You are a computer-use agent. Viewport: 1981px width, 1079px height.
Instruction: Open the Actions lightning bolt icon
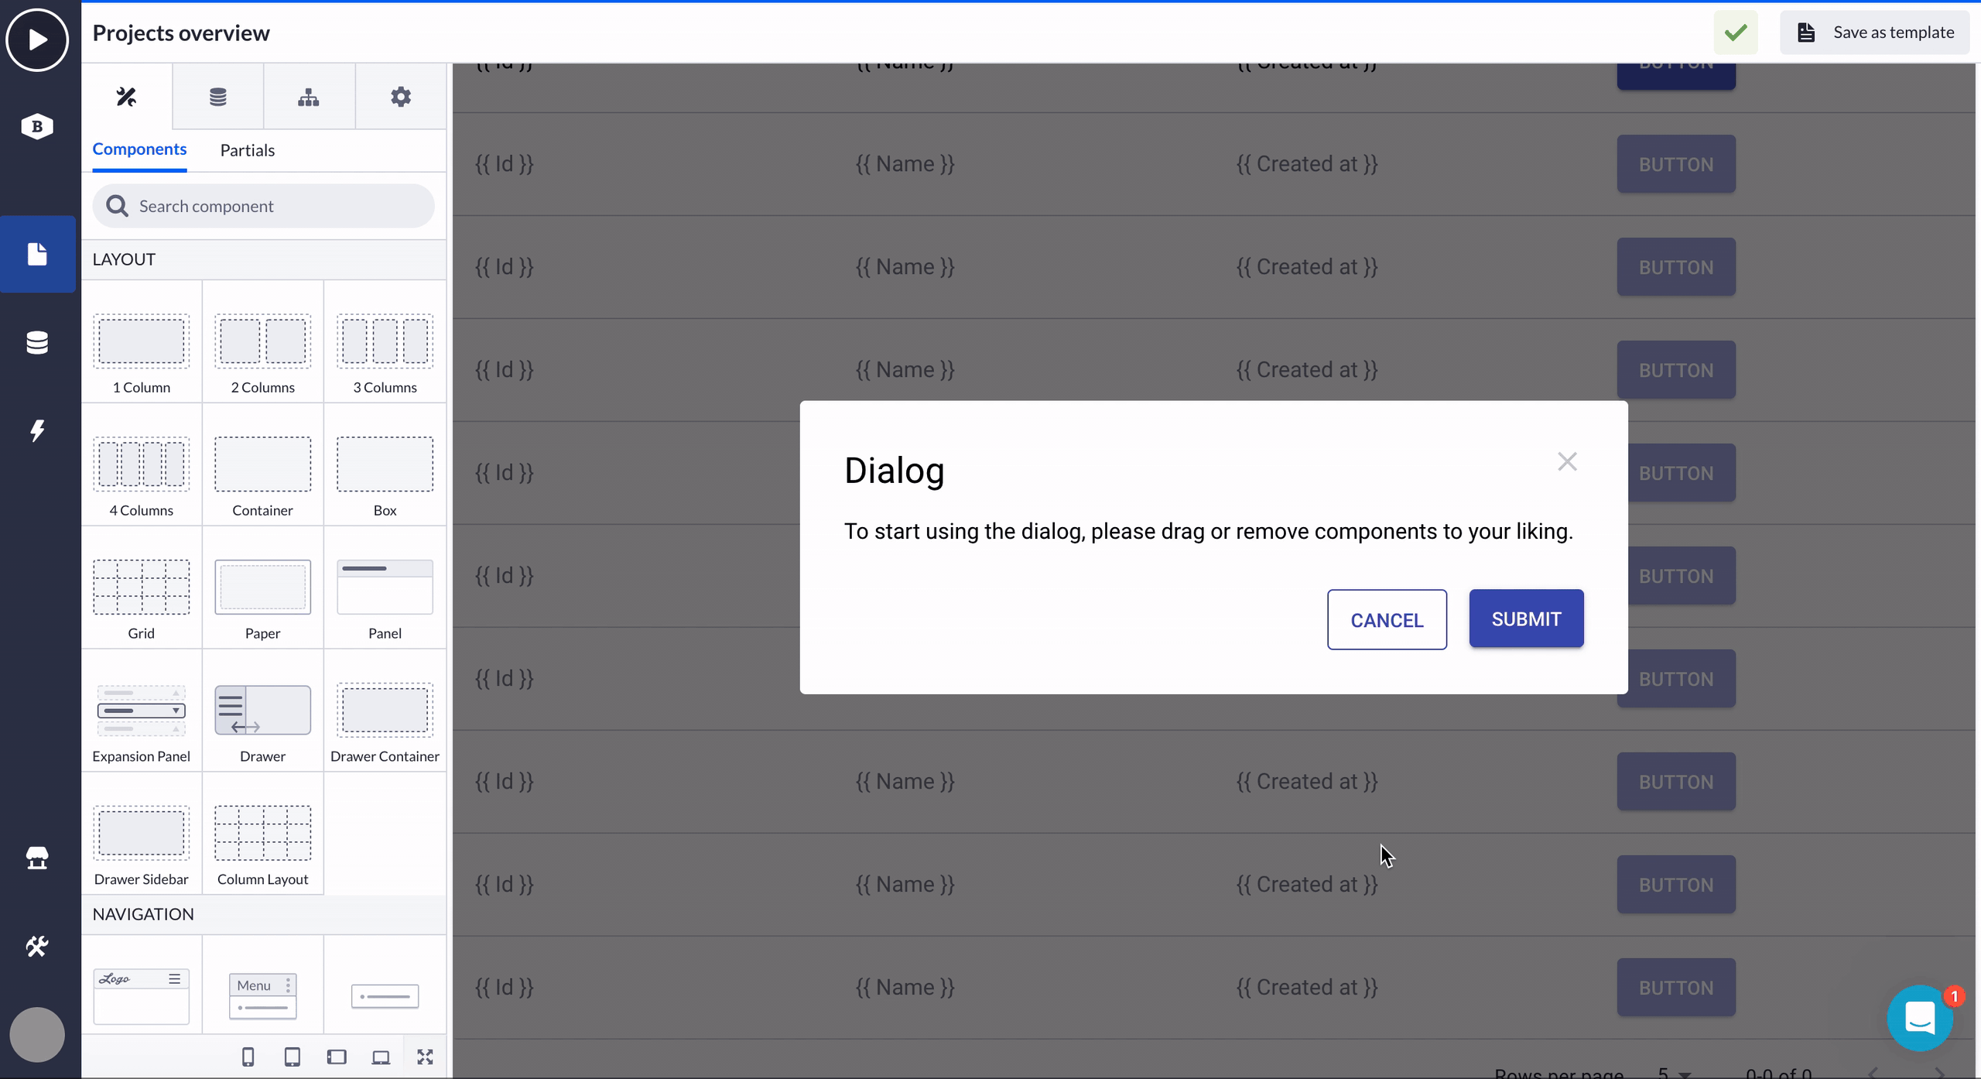[37, 430]
